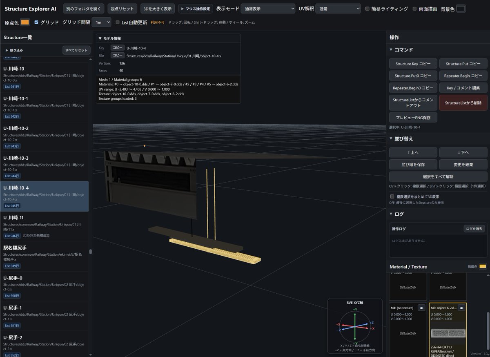Select U-川崎-10 in the Structure list
Image resolution: width=490 pixels, height=357 pixels.
[44, 77]
